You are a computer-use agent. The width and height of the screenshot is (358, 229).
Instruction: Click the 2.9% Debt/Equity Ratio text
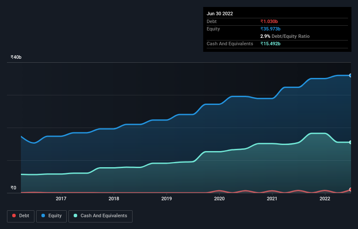click(x=285, y=36)
